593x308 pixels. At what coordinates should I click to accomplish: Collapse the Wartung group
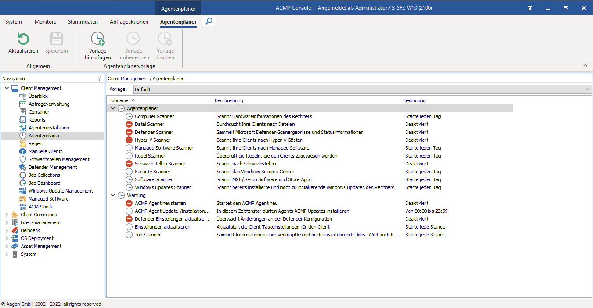point(113,195)
